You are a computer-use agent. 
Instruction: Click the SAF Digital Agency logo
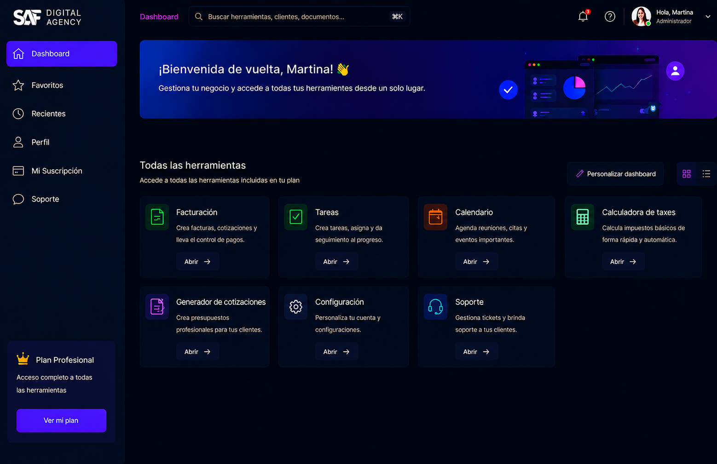[47, 17]
